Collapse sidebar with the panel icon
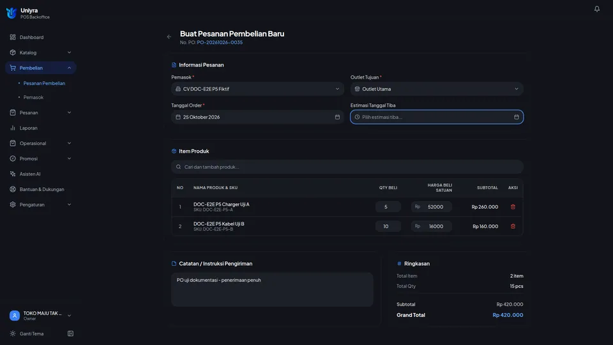 click(70, 333)
